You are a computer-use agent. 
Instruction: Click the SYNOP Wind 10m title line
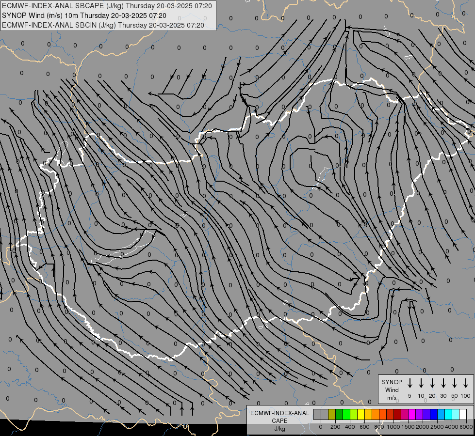click(84, 16)
